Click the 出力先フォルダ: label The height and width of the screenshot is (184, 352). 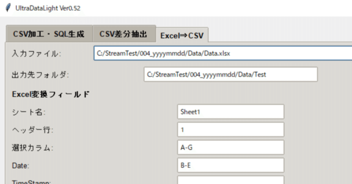40,75
